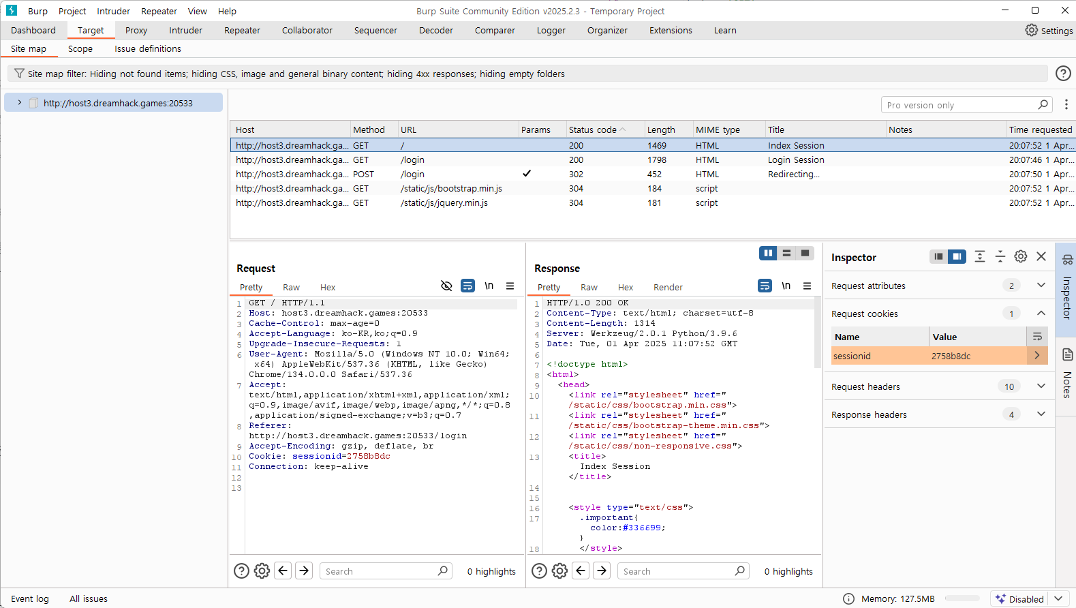Open the Render tab in Response
Screen dimensions: 1076x608
667,288
